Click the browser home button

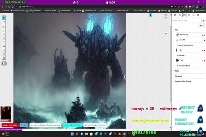pyautogui.click(x=13, y=7)
